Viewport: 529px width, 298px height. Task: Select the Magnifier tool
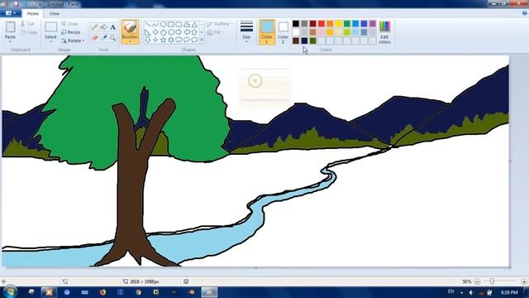(112, 38)
